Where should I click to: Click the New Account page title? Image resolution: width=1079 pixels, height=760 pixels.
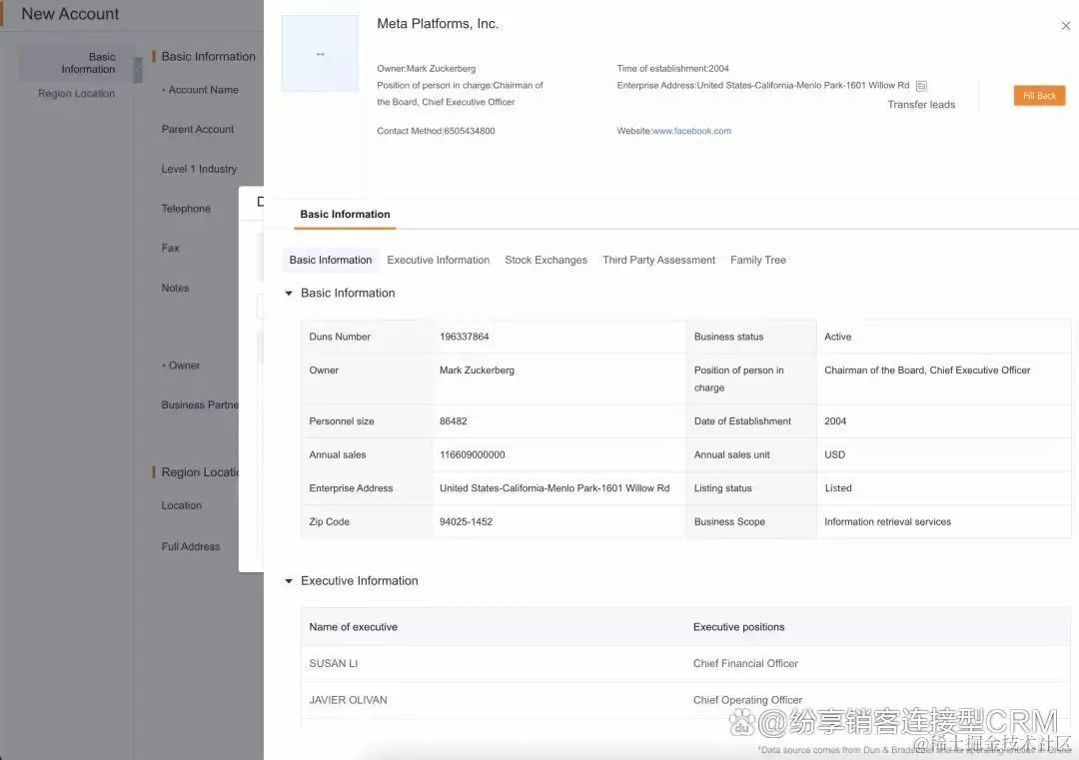click(x=70, y=14)
